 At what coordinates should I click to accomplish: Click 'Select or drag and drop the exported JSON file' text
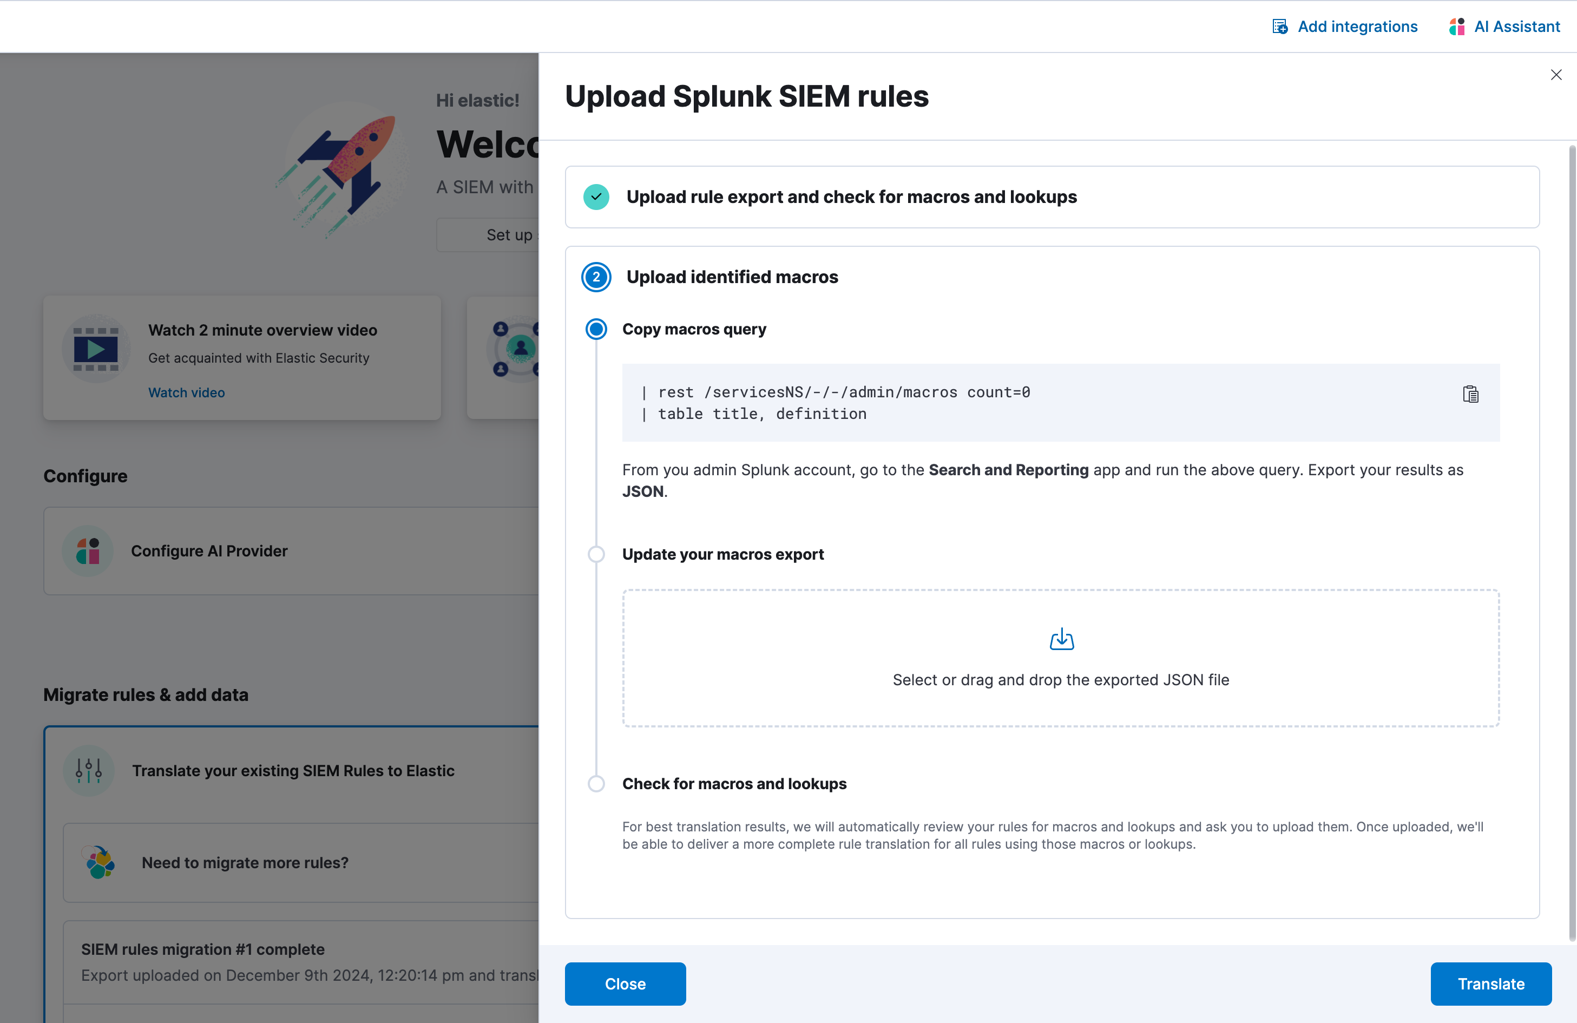point(1060,680)
